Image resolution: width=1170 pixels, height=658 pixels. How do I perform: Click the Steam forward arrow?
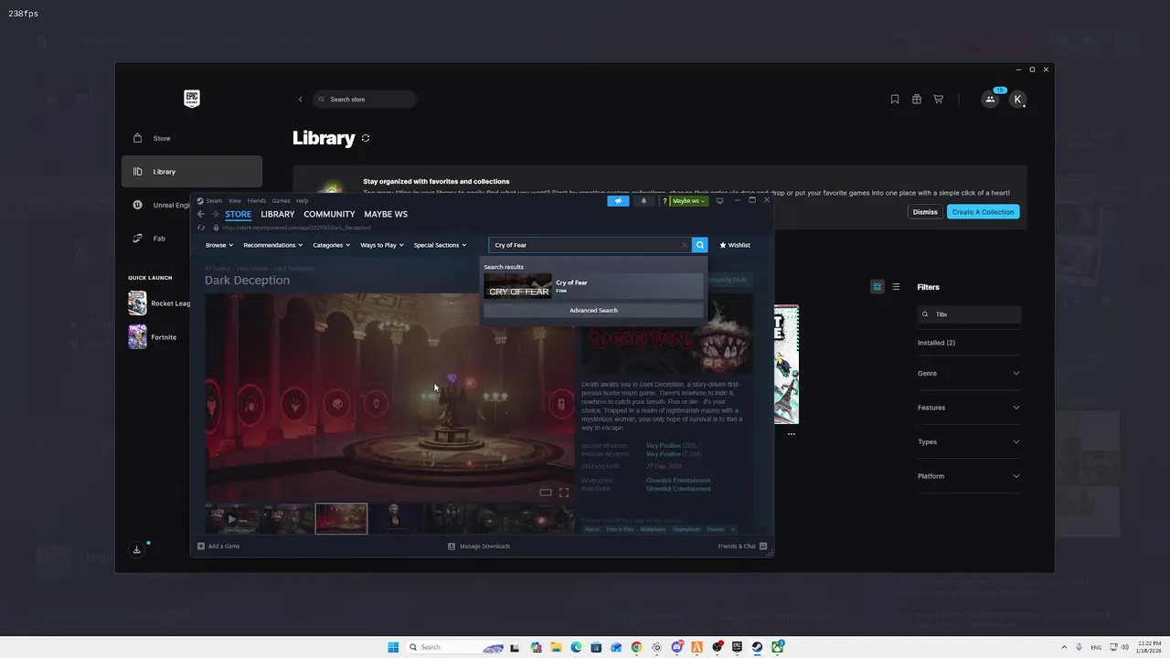pyautogui.click(x=216, y=214)
